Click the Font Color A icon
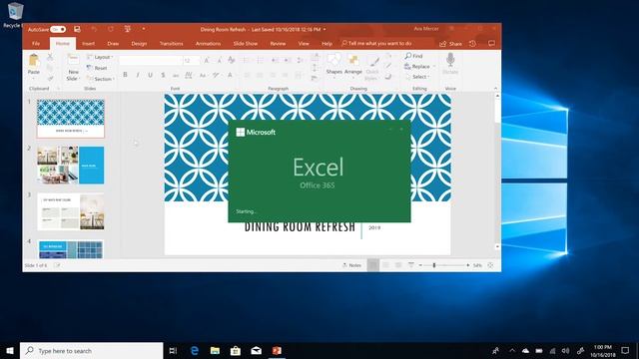 point(231,75)
